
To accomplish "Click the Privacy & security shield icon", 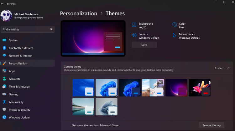I will point(4,110).
